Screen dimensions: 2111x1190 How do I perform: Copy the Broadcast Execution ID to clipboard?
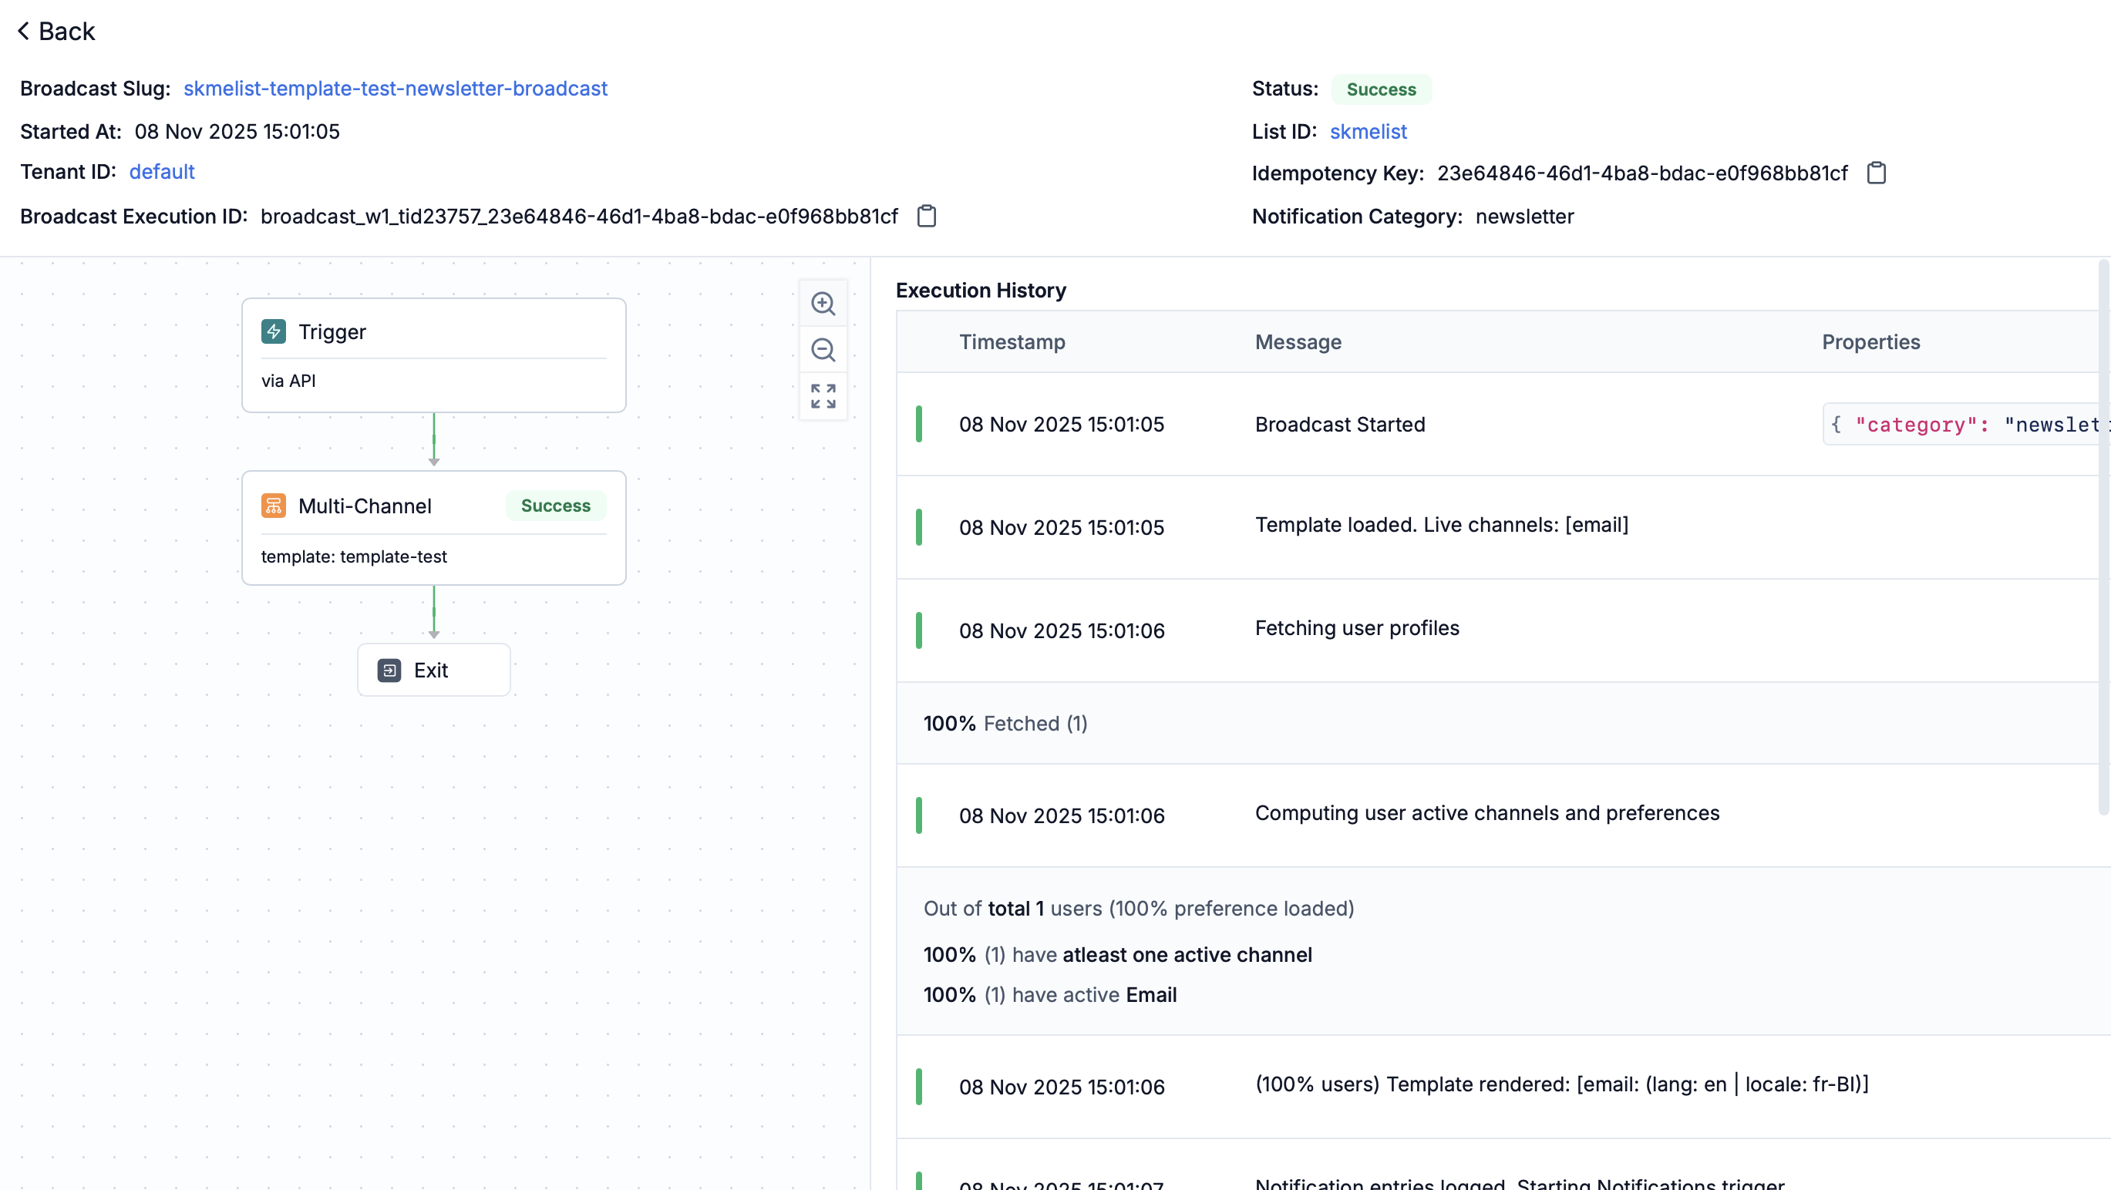click(x=926, y=217)
